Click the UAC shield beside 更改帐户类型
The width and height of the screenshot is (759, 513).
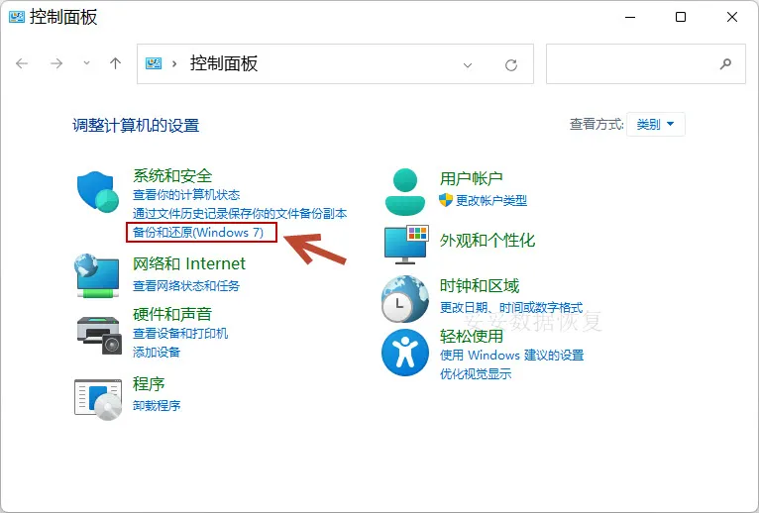(445, 200)
